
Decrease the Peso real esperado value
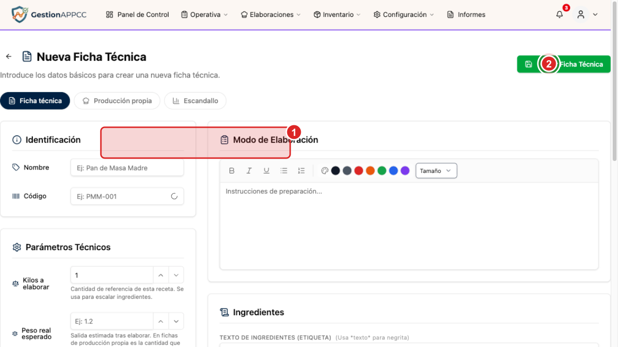[x=176, y=321]
